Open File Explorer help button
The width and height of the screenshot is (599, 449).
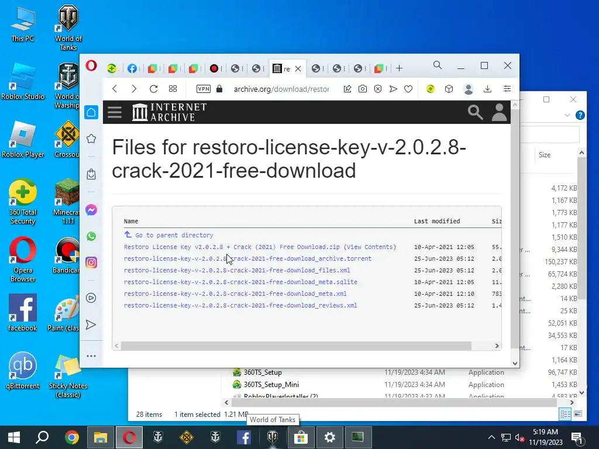(x=580, y=115)
